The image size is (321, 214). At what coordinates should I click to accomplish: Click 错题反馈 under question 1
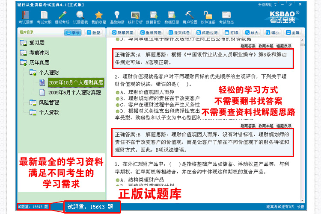[283, 46]
